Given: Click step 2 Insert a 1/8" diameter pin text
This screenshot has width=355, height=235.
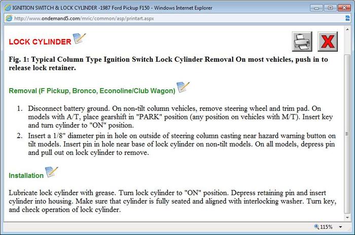Looking at the screenshot, I should point(182,144).
